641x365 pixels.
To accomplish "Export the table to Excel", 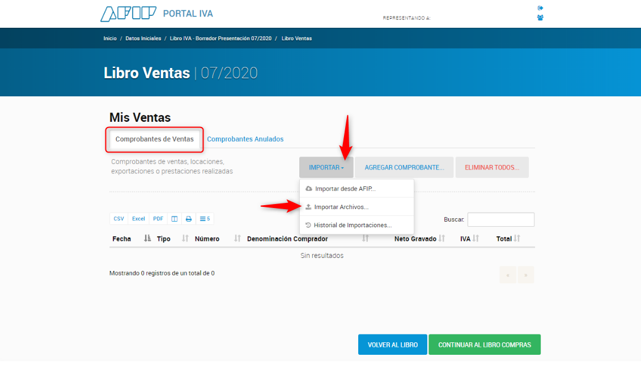I will (x=138, y=219).
